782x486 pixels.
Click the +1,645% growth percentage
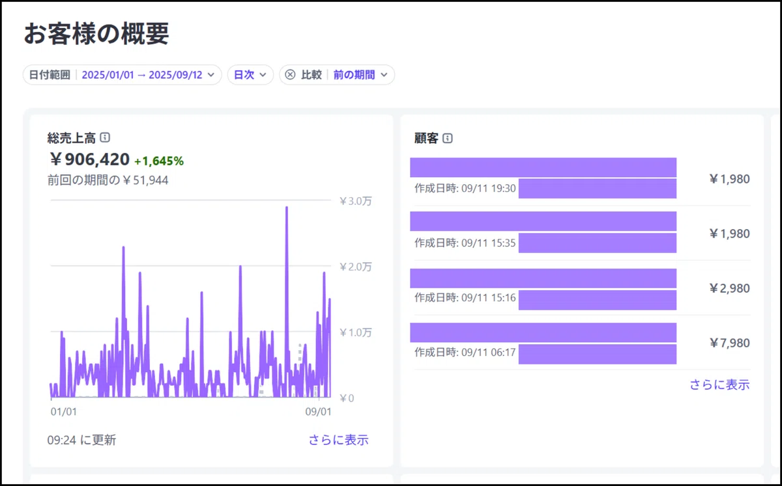point(159,161)
